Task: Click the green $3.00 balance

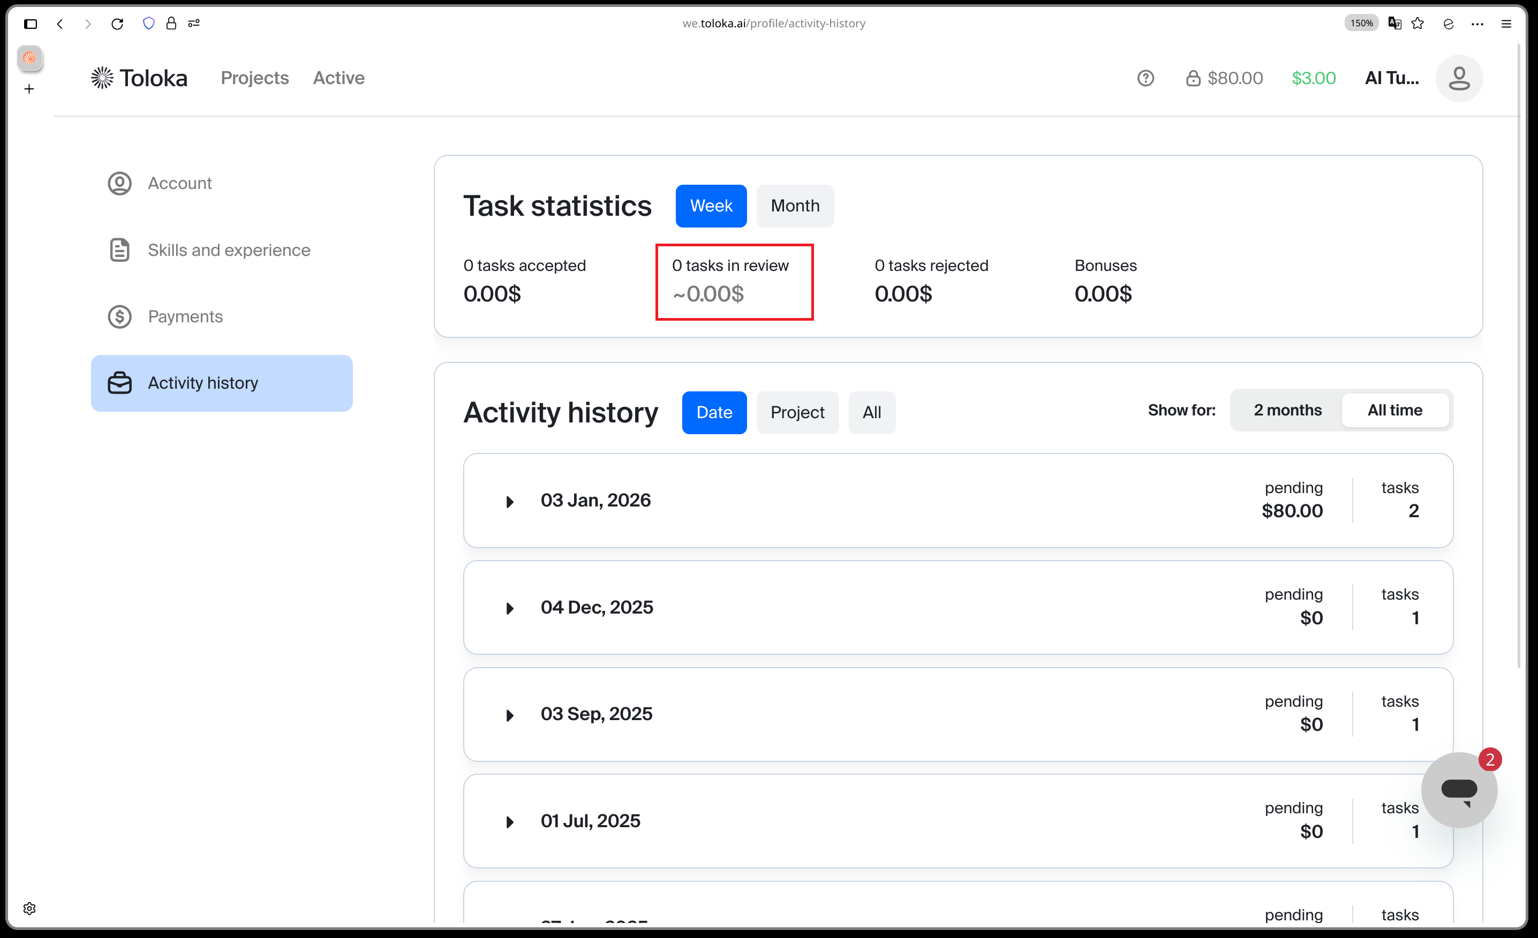Action: (1313, 78)
